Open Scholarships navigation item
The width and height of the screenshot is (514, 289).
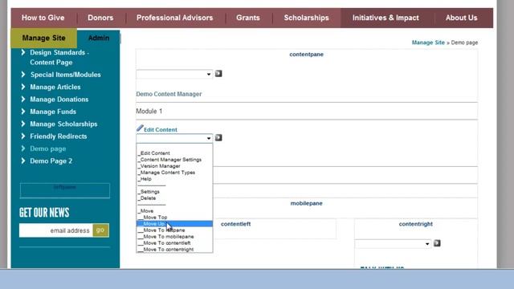click(306, 18)
